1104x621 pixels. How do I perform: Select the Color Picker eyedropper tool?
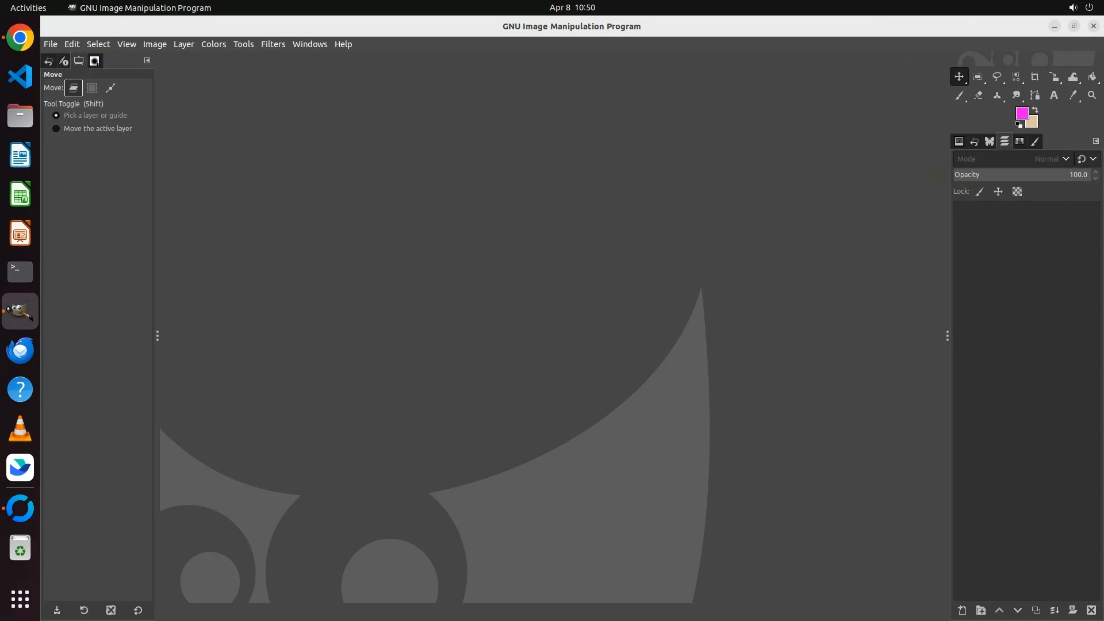(1073, 95)
